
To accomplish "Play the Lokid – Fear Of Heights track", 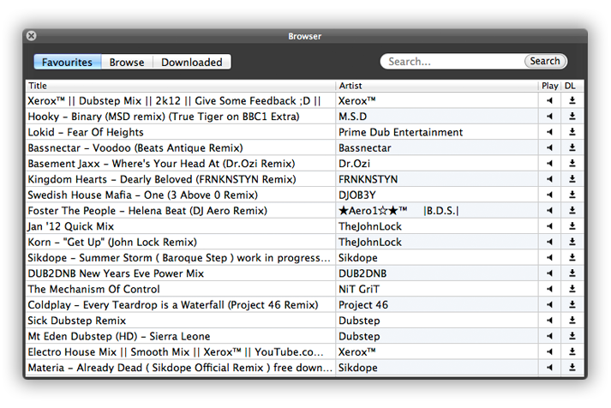I will (x=550, y=132).
